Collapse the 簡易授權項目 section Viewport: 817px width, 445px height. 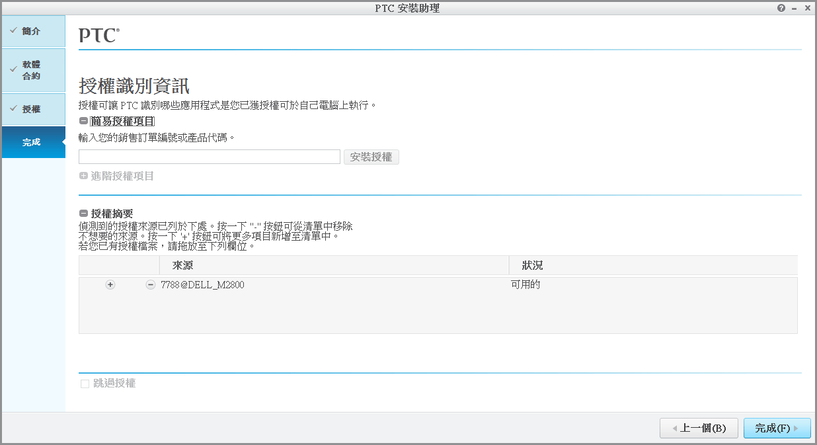coord(82,121)
